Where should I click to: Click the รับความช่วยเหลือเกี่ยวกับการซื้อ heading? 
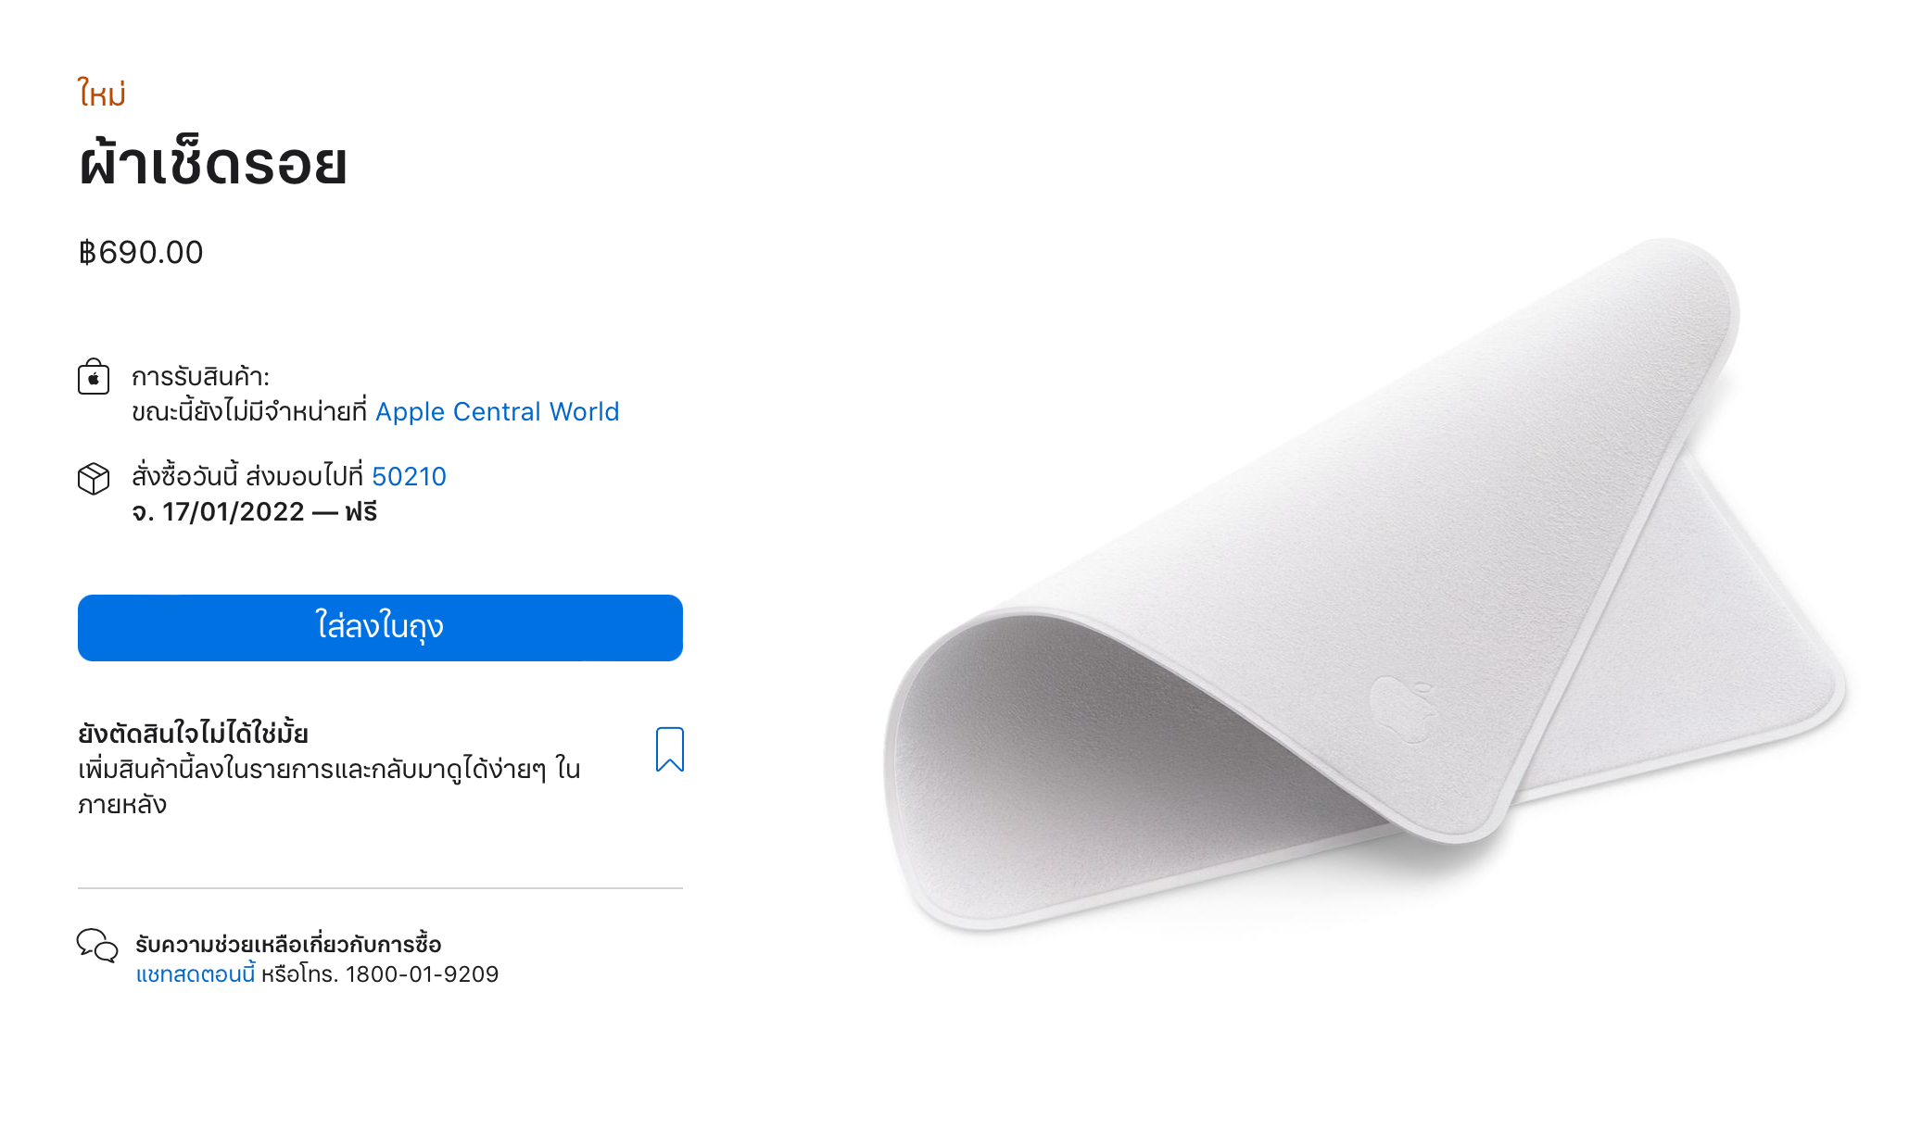(288, 944)
